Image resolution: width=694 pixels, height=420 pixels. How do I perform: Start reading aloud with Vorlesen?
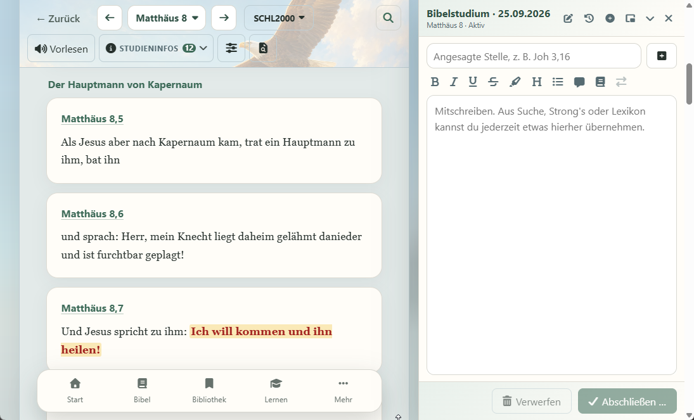point(61,48)
